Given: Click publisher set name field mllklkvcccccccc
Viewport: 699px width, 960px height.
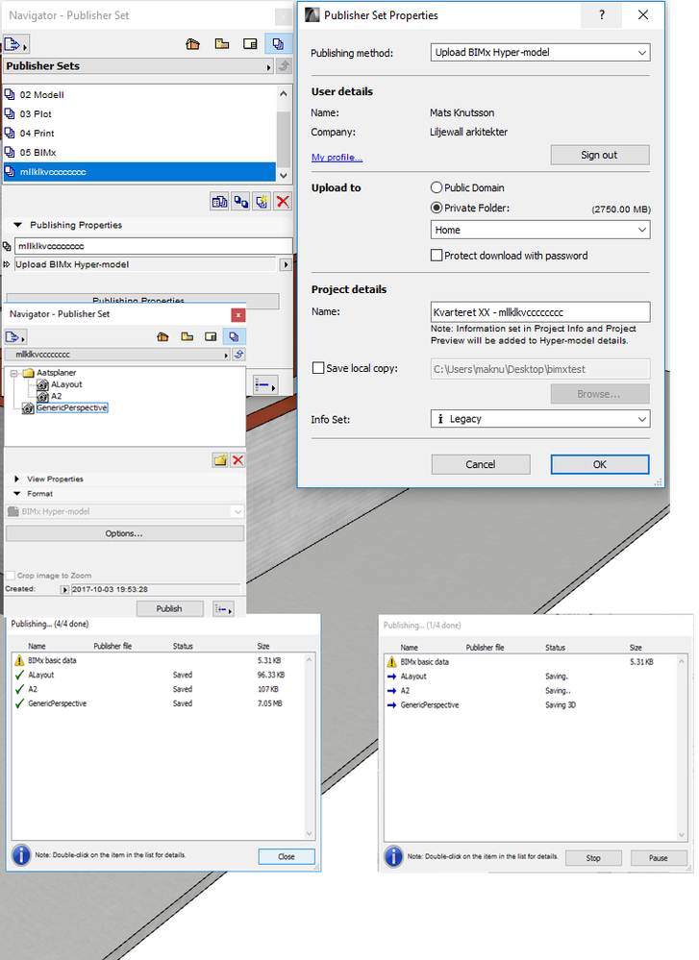Looking at the screenshot, I should click(x=153, y=246).
